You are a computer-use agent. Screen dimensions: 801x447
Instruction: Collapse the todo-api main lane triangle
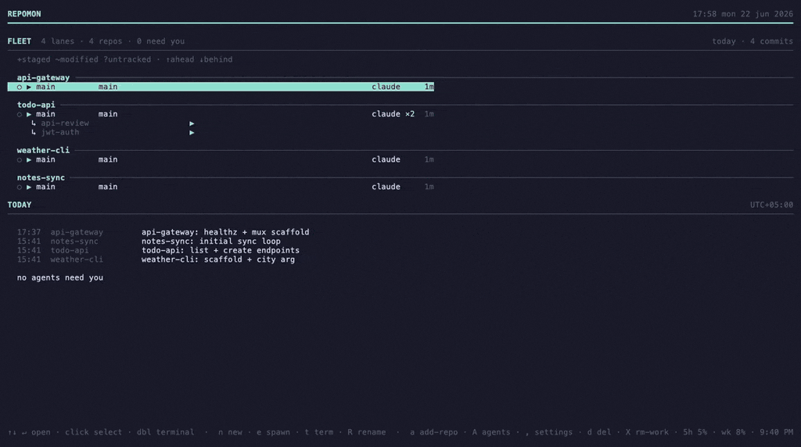[29, 114]
